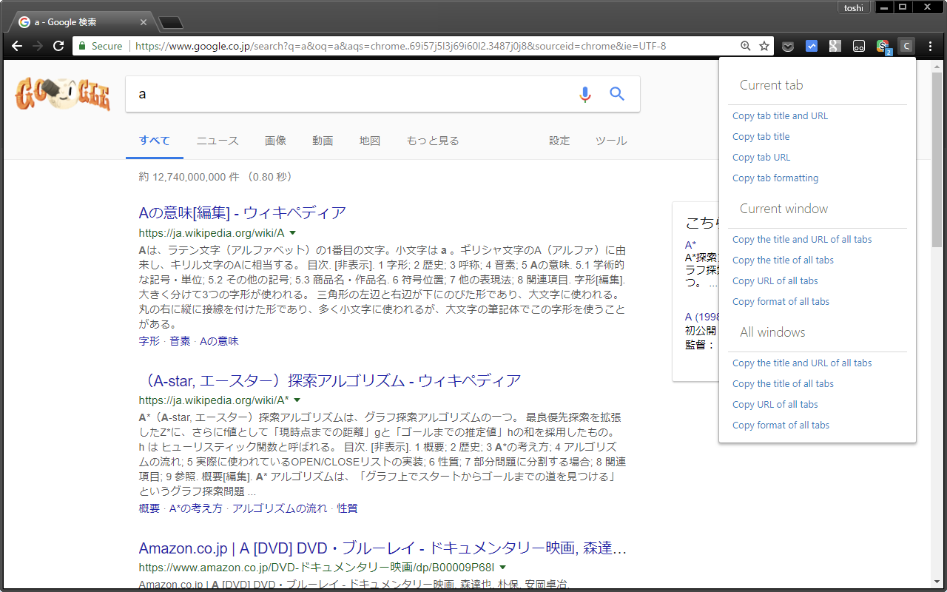The height and width of the screenshot is (592, 947).
Task: Expand dropdown next to the A* Wikipedia URL
Action: 297,400
